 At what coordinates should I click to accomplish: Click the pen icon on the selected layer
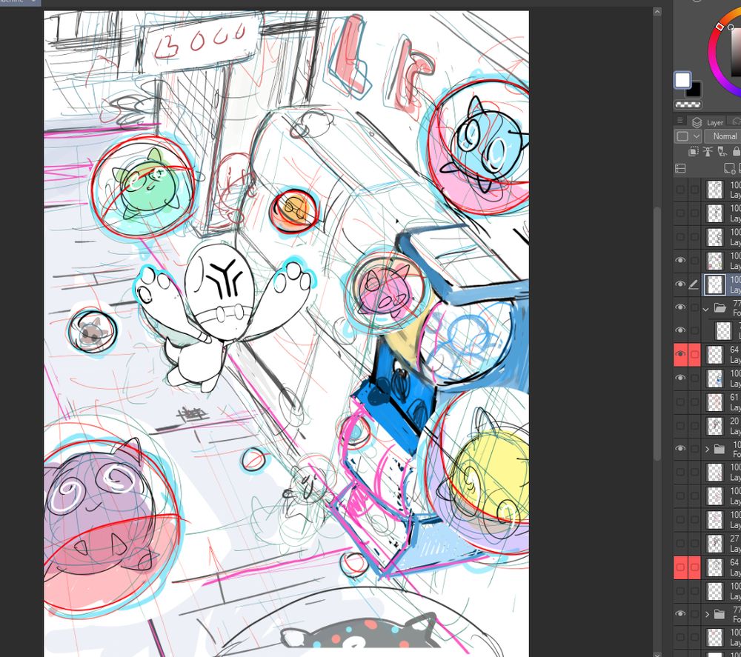(x=694, y=284)
